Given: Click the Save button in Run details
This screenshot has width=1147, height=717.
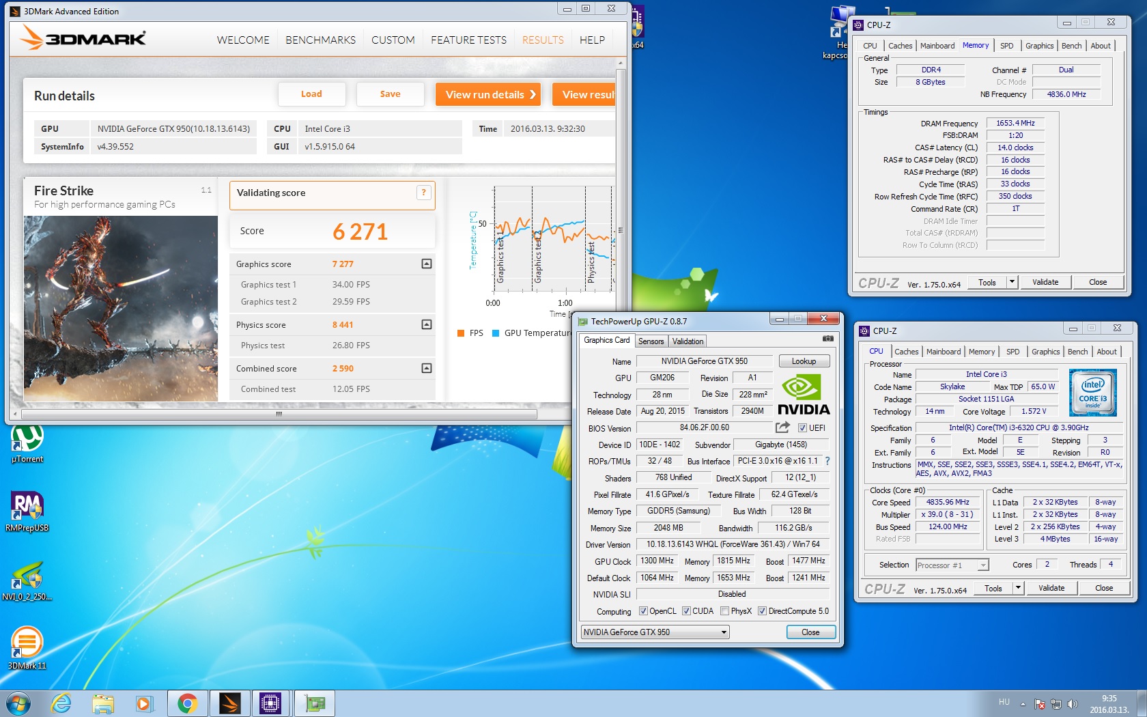Looking at the screenshot, I should pos(391,94).
